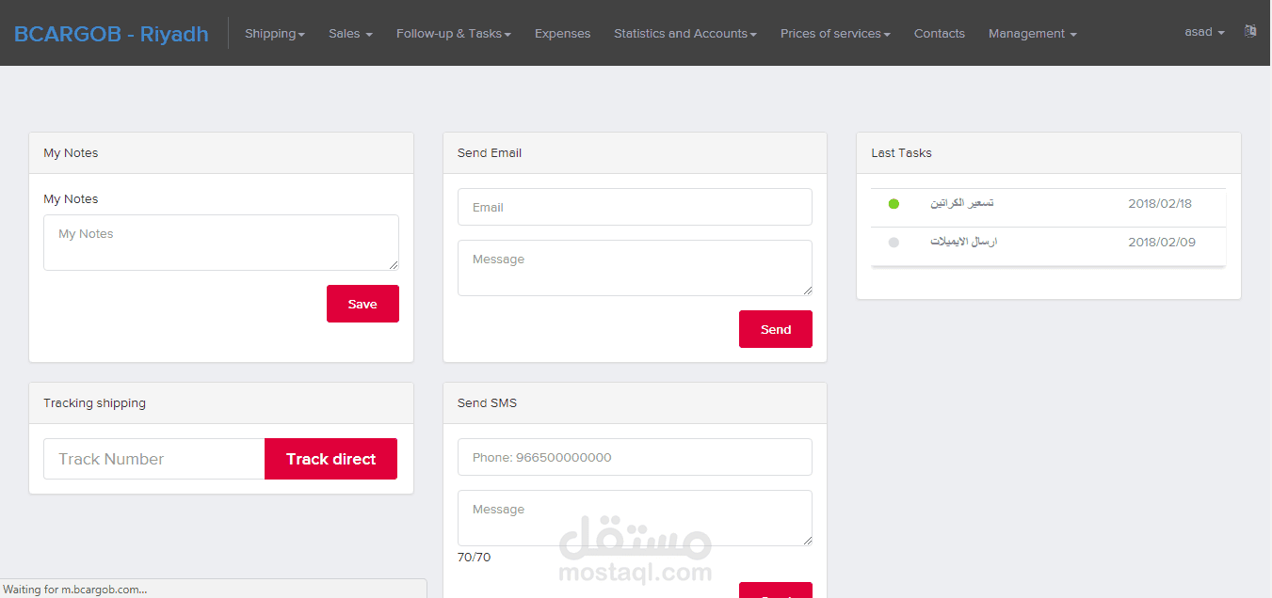This screenshot has height=598, width=1272.
Task: Click the My Notes field label
Action: (71, 199)
